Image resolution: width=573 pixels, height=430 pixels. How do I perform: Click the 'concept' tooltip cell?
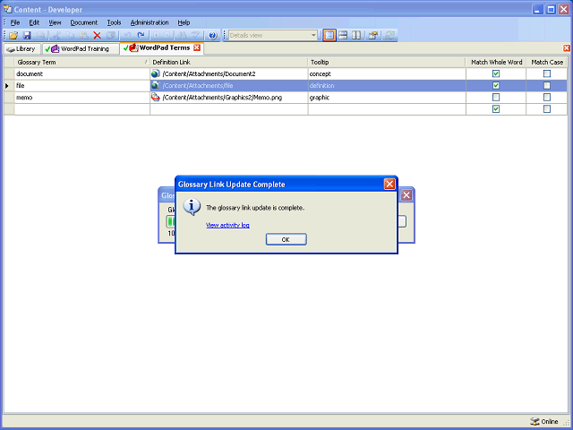click(x=387, y=73)
